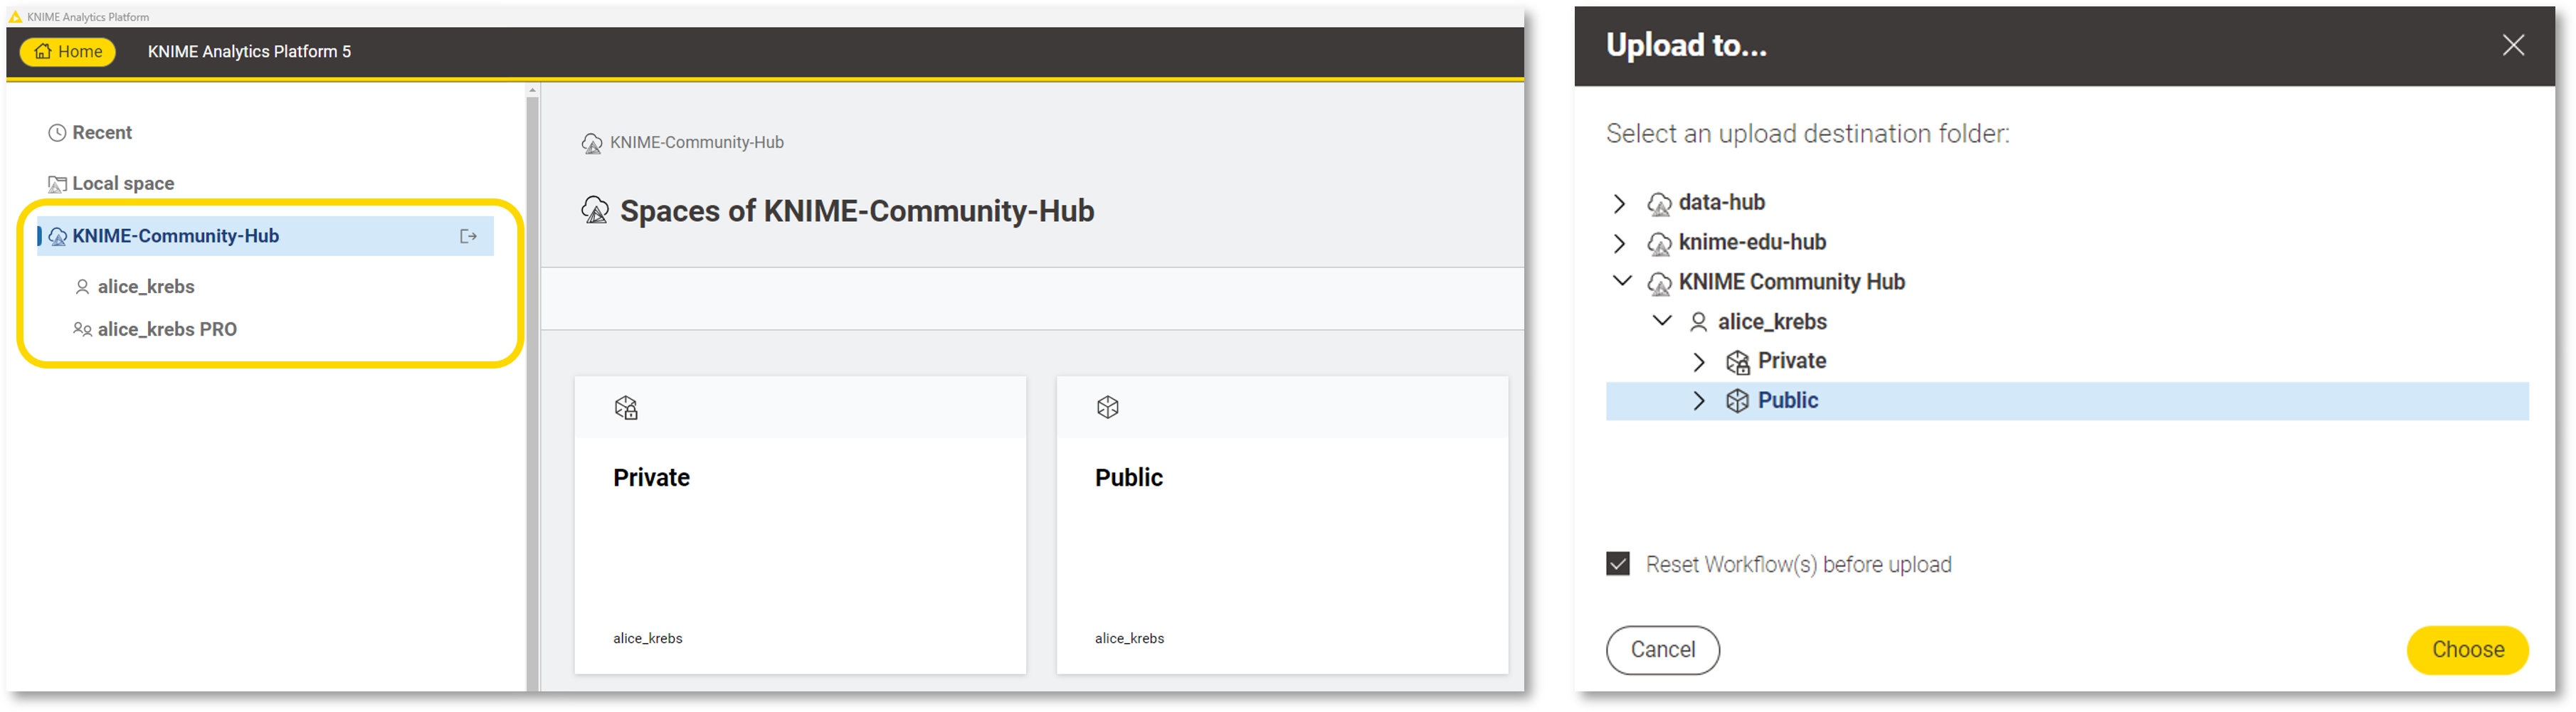The width and height of the screenshot is (2576, 712).
Task: Click the person icon beside alice_krebs in sidebar
Action: (x=83, y=287)
